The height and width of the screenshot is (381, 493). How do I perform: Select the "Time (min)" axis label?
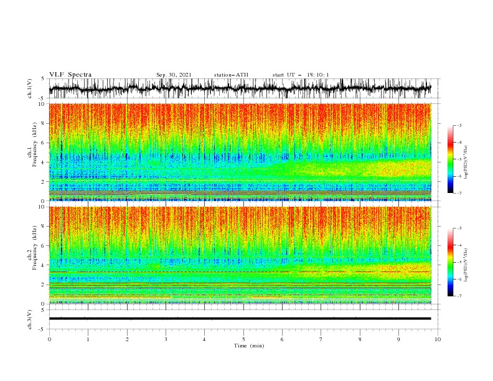[249, 346]
